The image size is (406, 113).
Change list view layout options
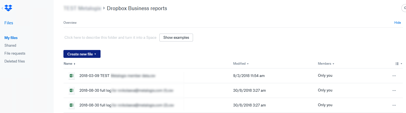click(399, 64)
